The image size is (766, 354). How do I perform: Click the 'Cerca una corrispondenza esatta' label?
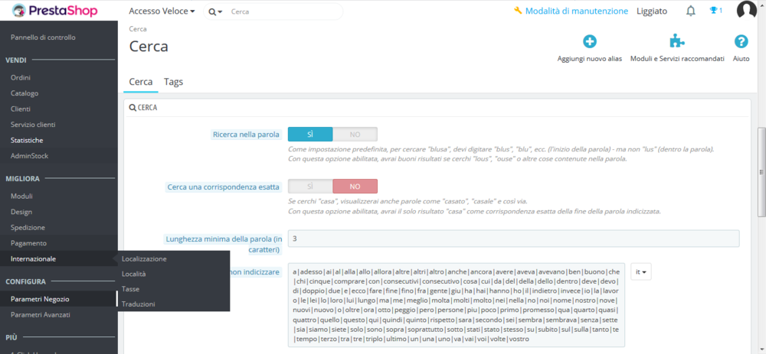pyautogui.click(x=223, y=187)
